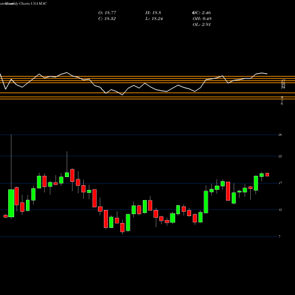This screenshot has width=295, height=295.
Task: Click the price axis label '7'
Action: 280,237
